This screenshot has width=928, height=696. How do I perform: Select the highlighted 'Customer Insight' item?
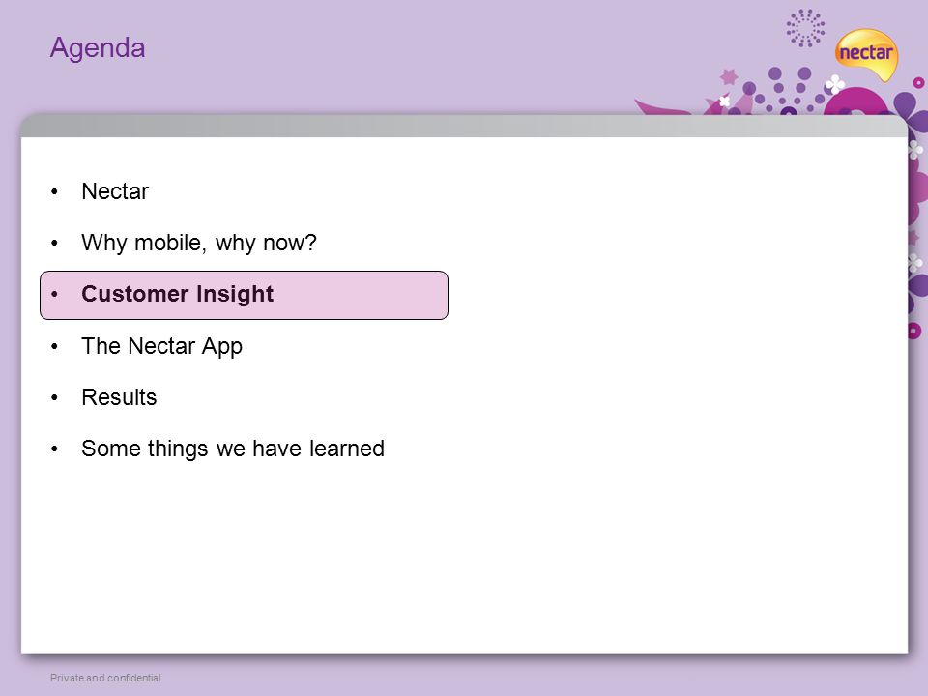244,296
